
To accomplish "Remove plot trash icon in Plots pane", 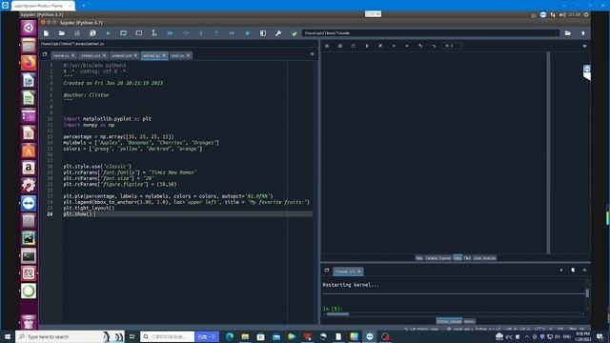I will tap(366, 46).
